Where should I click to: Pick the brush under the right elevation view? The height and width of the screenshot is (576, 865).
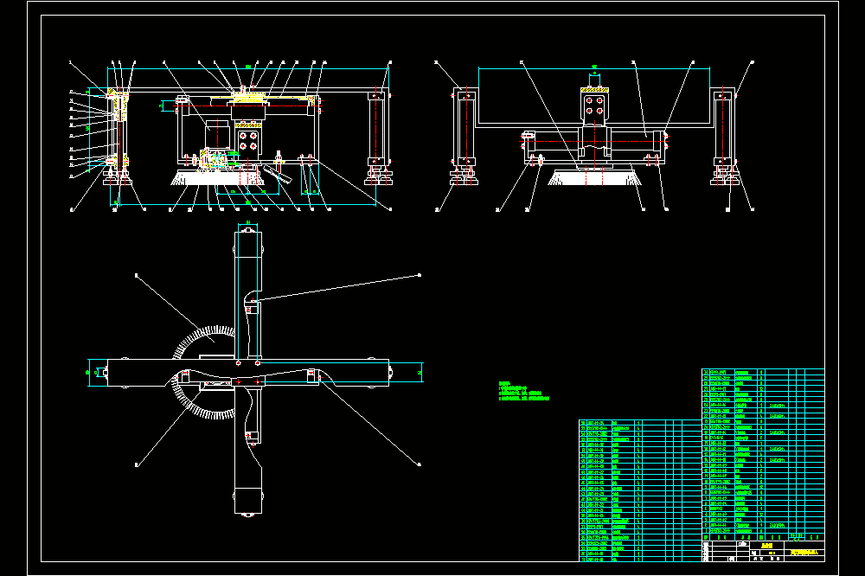pos(595,177)
